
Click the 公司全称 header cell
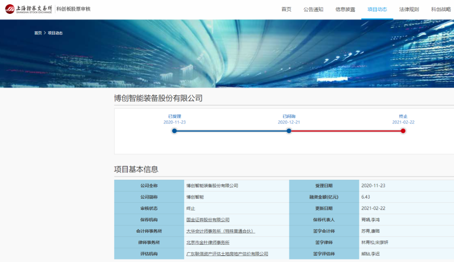click(x=149, y=186)
